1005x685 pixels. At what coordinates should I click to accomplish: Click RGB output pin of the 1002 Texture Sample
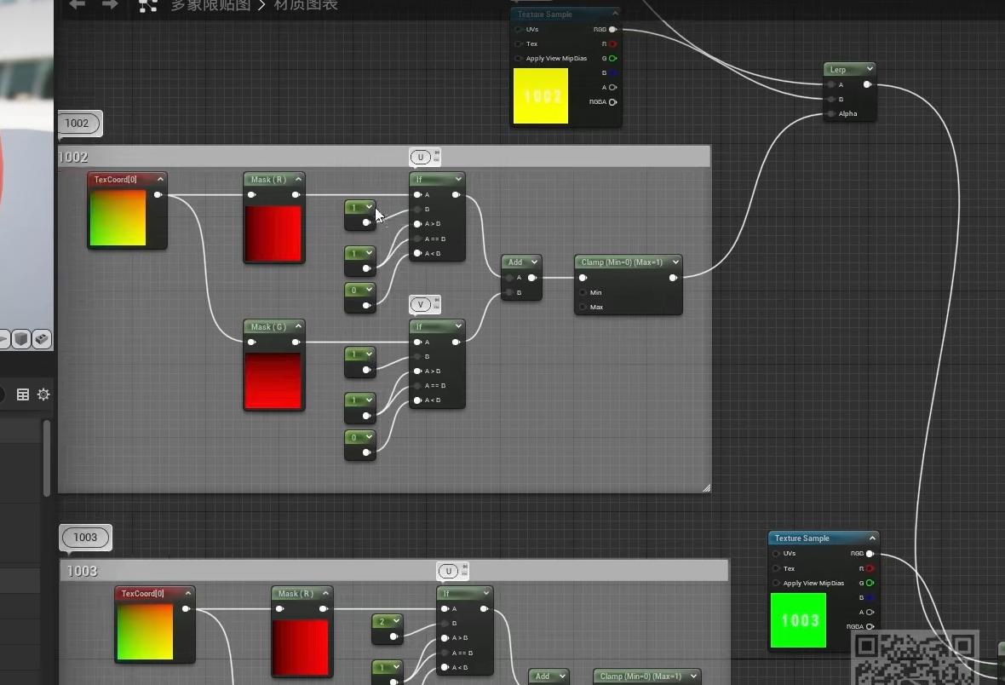(612, 30)
